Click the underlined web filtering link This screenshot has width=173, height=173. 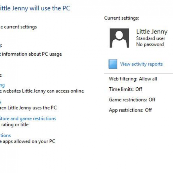tap(2, 85)
